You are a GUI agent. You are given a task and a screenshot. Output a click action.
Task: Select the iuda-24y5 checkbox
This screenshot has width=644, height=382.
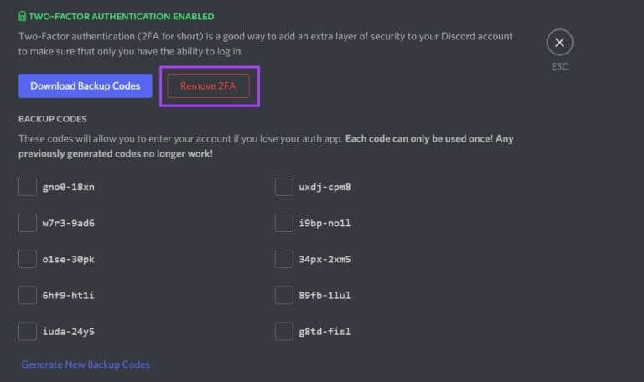(x=28, y=331)
